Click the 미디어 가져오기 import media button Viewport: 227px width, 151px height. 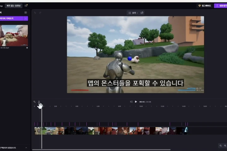(11, 19)
